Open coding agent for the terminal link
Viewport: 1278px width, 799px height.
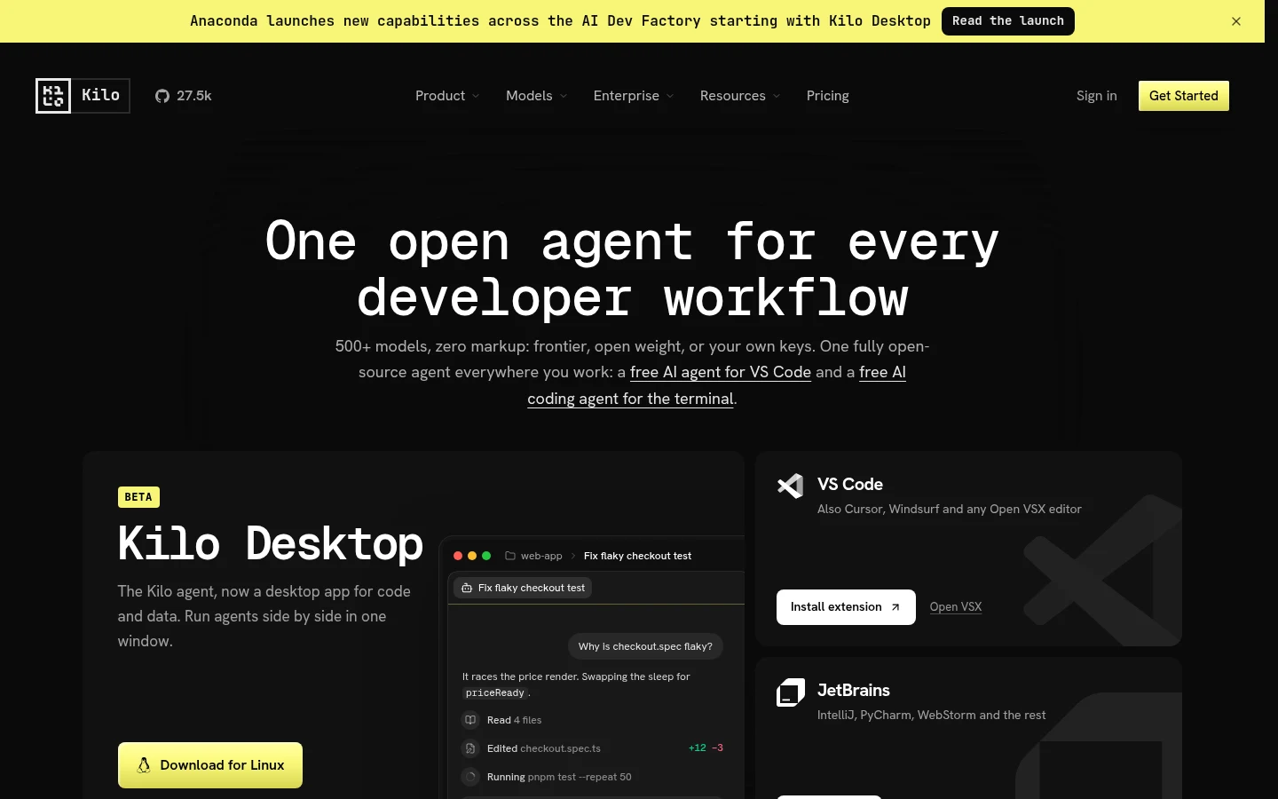pyautogui.click(x=630, y=399)
